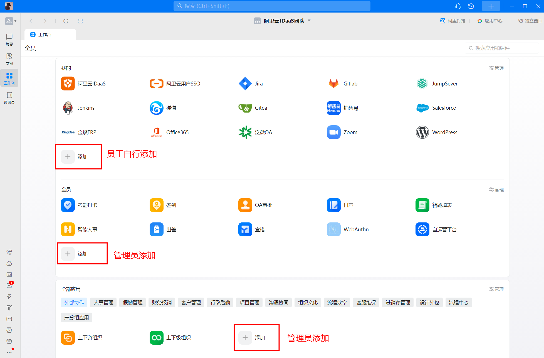Open the Gitlab app
The height and width of the screenshot is (358, 544).
(342, 84)
